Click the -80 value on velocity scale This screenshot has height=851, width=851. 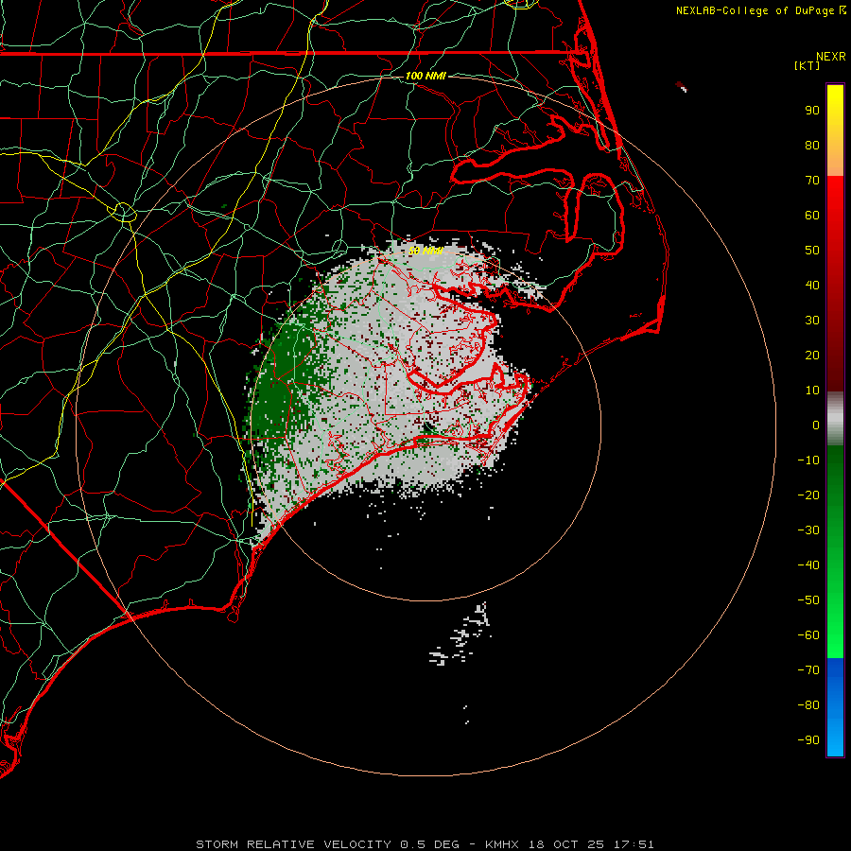808,705
